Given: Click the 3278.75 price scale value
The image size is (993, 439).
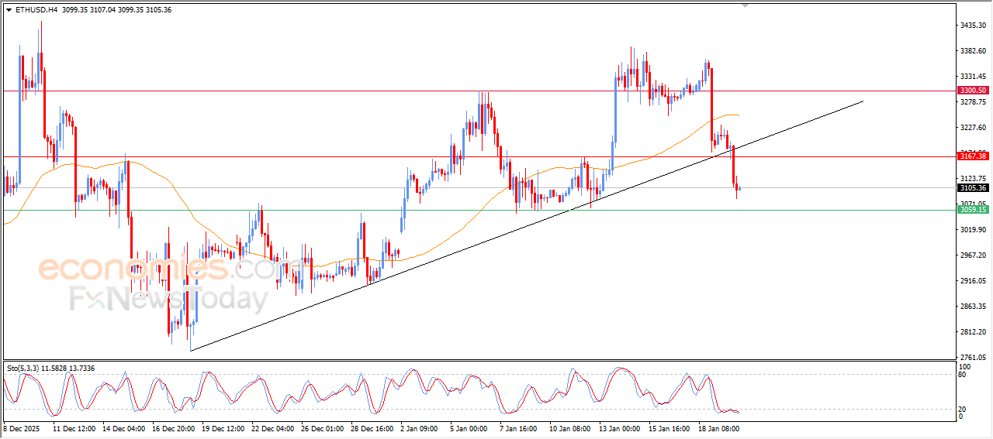Looking at the screenshot, I should (973, 102).
